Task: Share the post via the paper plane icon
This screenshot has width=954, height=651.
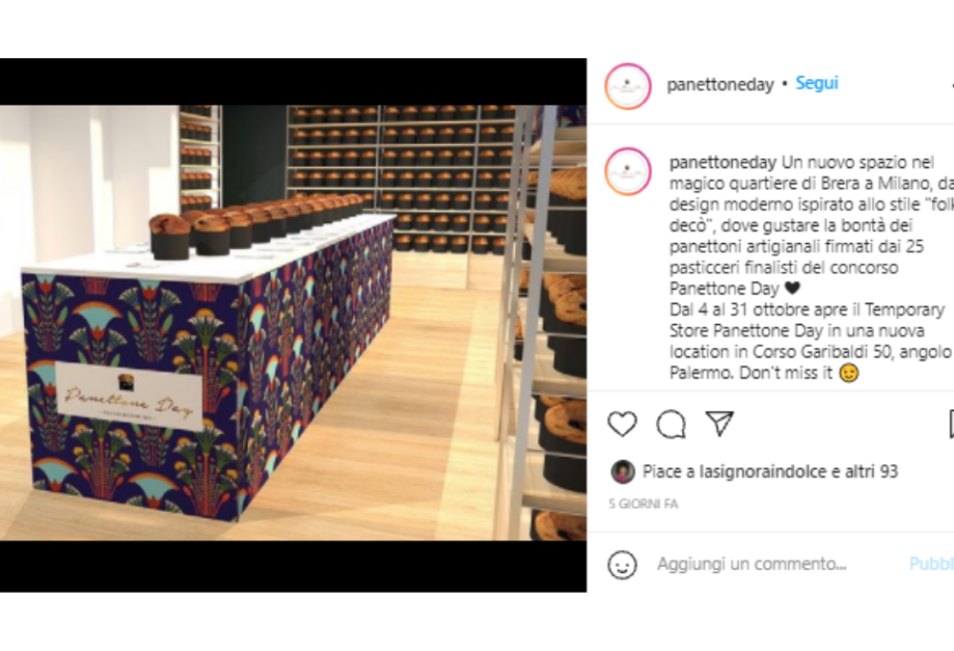Action: coord(719,423)
